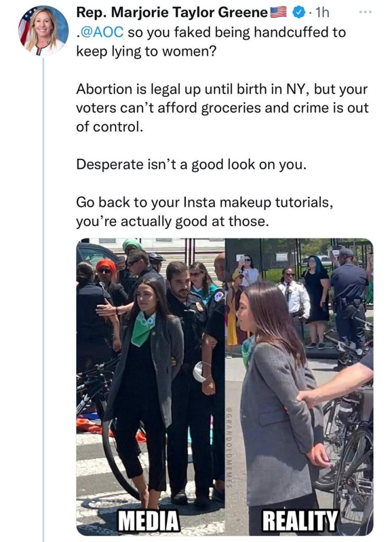Click the American flag emoji beside the name
The width and height of the screenshot is (392, 542).
(x=278, y=12)
